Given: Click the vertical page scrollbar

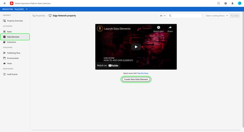Looking at the screenshot, I should 243,70.
